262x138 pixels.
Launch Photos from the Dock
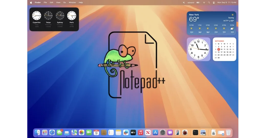pos(82,133)
